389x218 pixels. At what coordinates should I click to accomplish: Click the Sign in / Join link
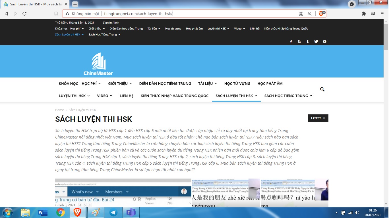(x=111, y=22)
